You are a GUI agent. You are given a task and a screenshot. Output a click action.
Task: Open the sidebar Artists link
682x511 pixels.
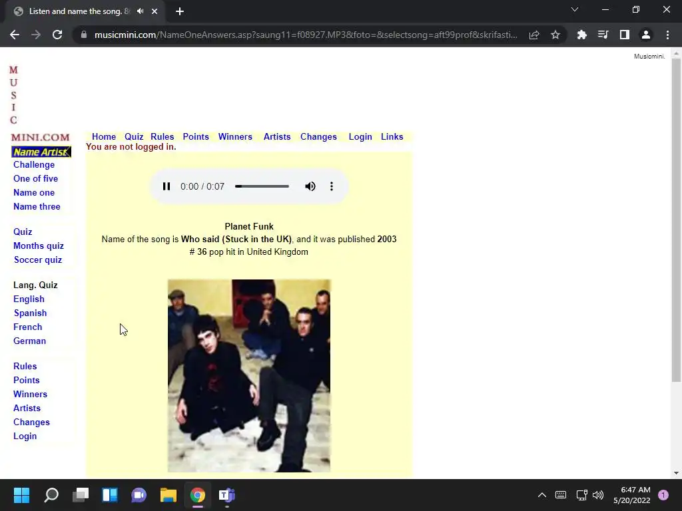tap(27, 408)
